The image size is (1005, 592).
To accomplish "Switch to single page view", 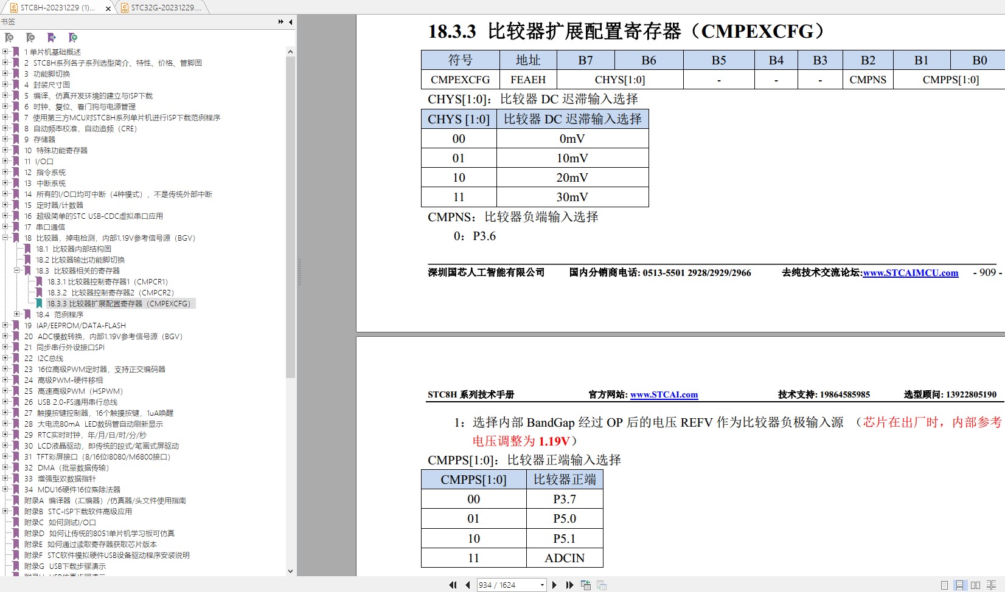I will point(944,585).
